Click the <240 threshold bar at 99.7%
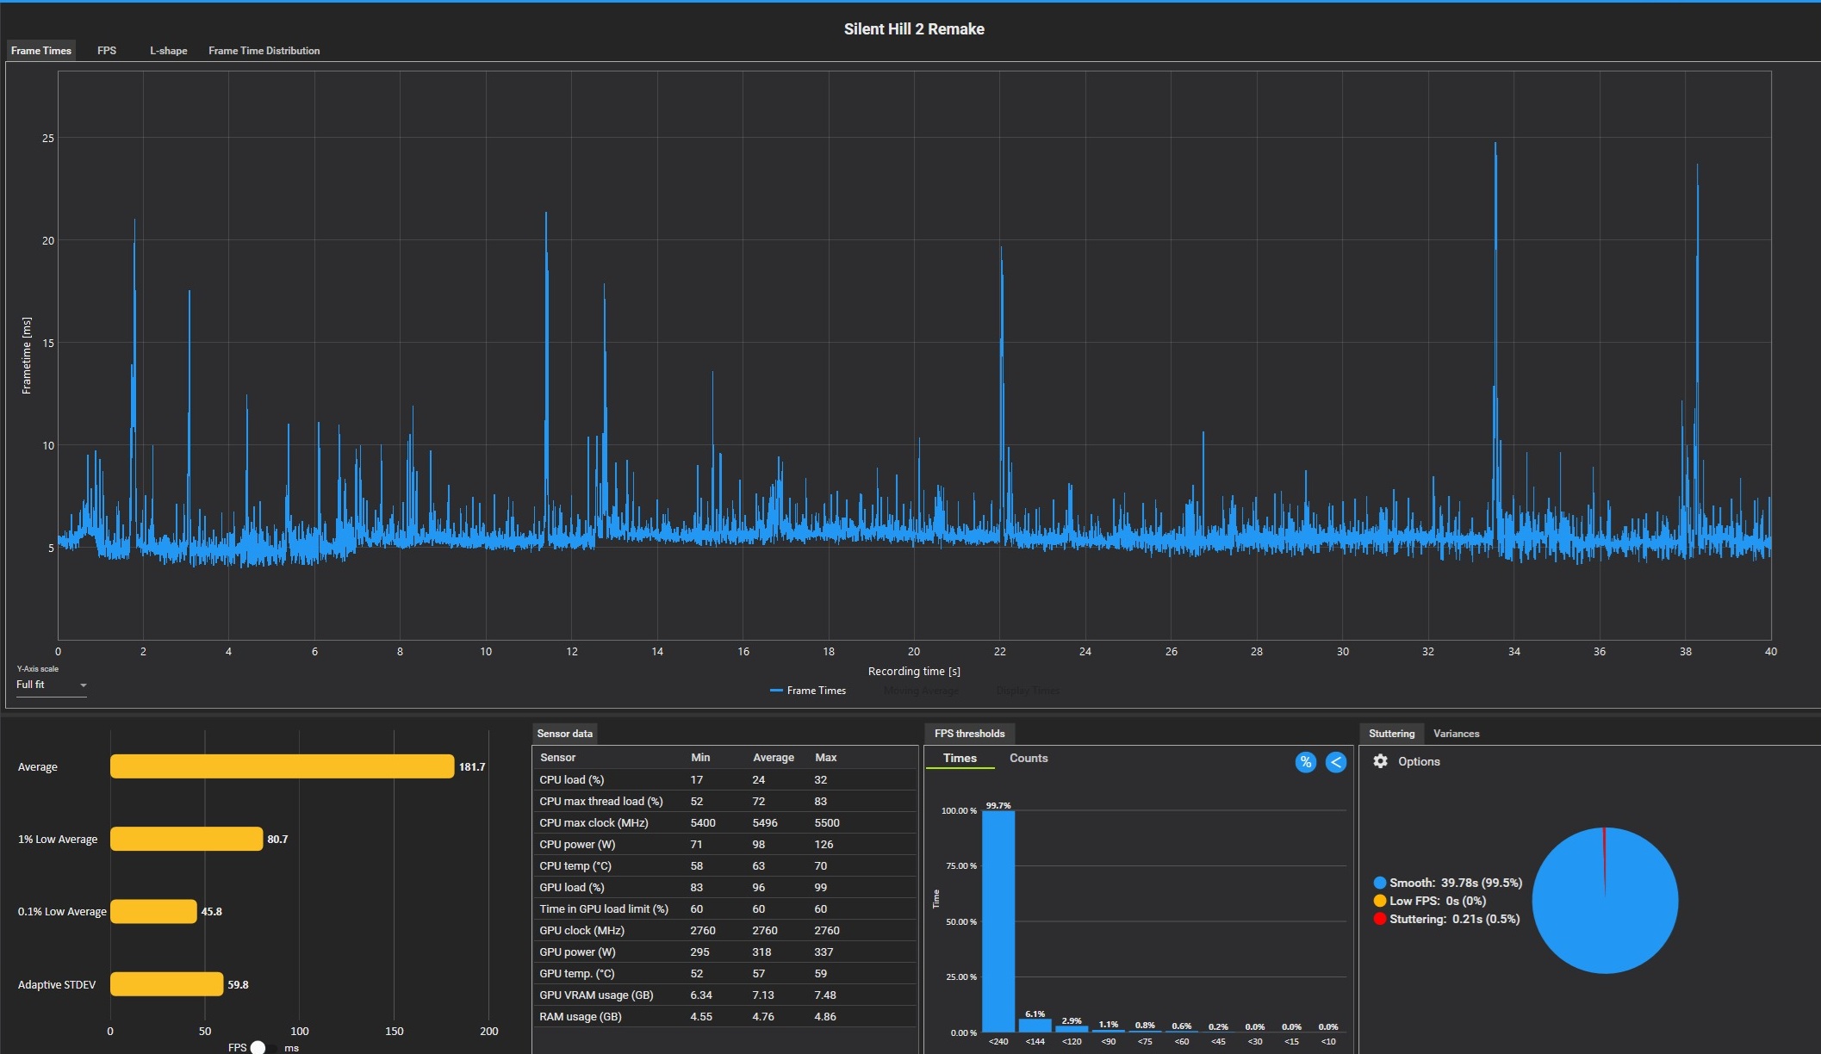The width and height of the screenshot is (1821, 1054). pos(998,921)
